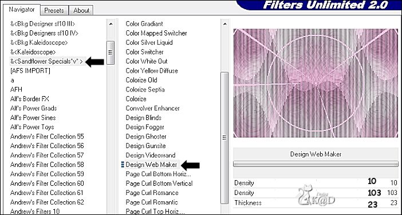Open the About tab
This screenshot has width=402, height=215.
click(x=81, y=10)
